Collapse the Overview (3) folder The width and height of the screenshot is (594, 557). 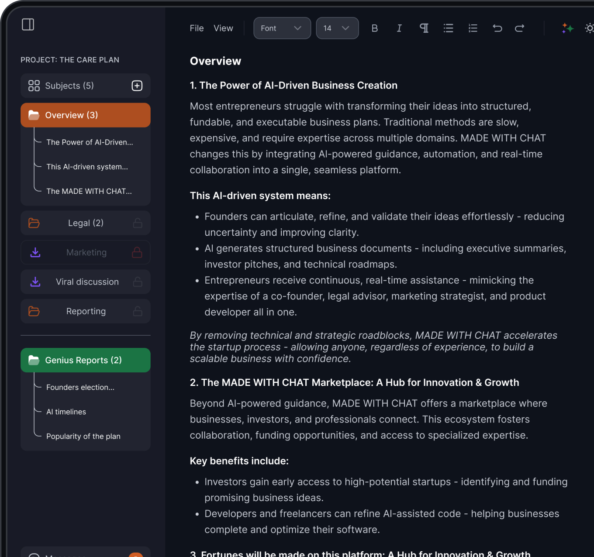tap(86, 115)
